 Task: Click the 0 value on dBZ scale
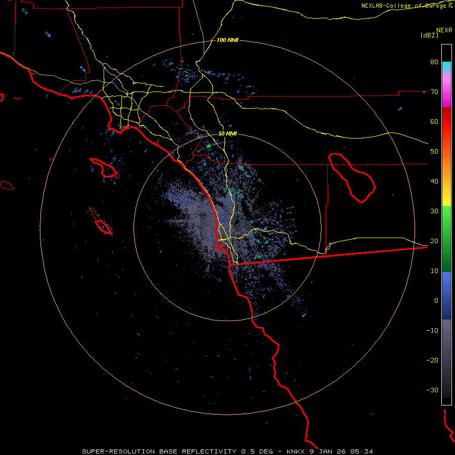[436, 301]
